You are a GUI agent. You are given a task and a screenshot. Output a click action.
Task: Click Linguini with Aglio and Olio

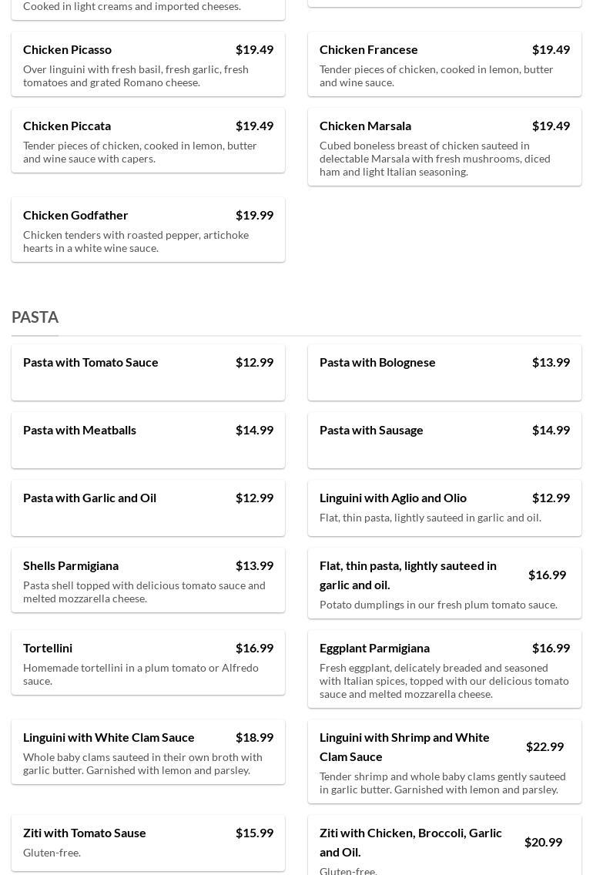pos(444,508)
